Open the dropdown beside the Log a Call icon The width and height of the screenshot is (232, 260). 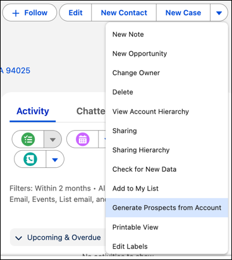click(x=55, y=160)
